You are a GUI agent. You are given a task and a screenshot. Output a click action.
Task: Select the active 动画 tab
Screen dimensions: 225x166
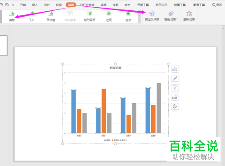click(71, 5)
